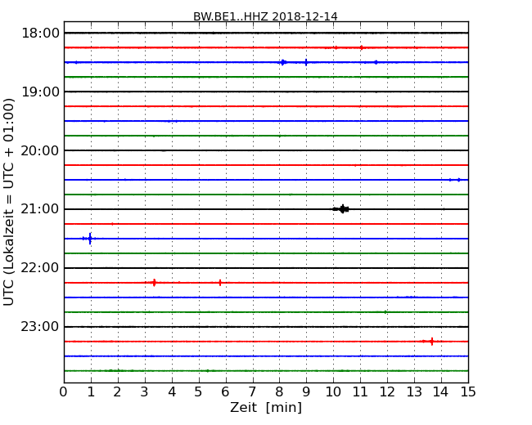Screen dimensions: 532x425
Task: Click x-axis tick label 12
Action: tap(387, 391)
